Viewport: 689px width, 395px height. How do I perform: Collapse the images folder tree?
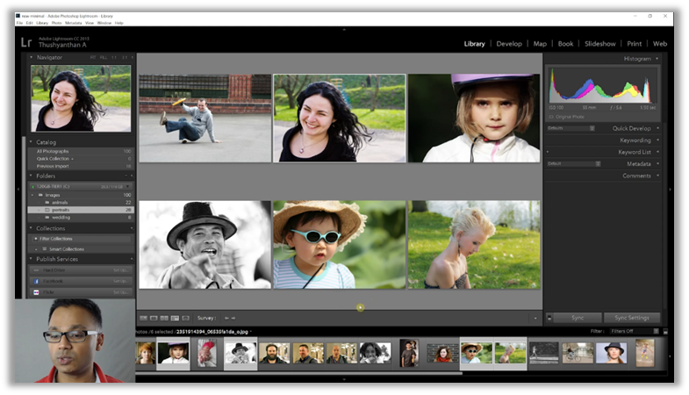coord(32,195)
